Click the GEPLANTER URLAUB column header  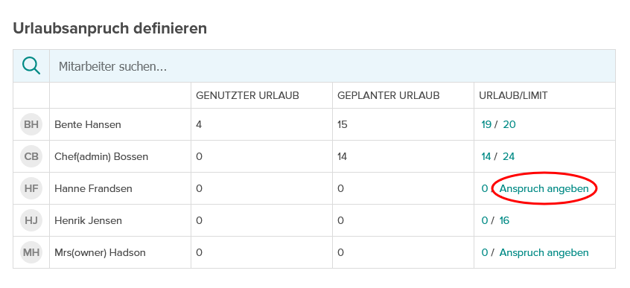(389, 95)
